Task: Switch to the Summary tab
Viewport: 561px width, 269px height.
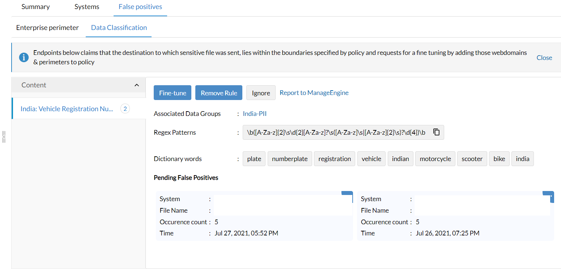Action: point(35,7)
